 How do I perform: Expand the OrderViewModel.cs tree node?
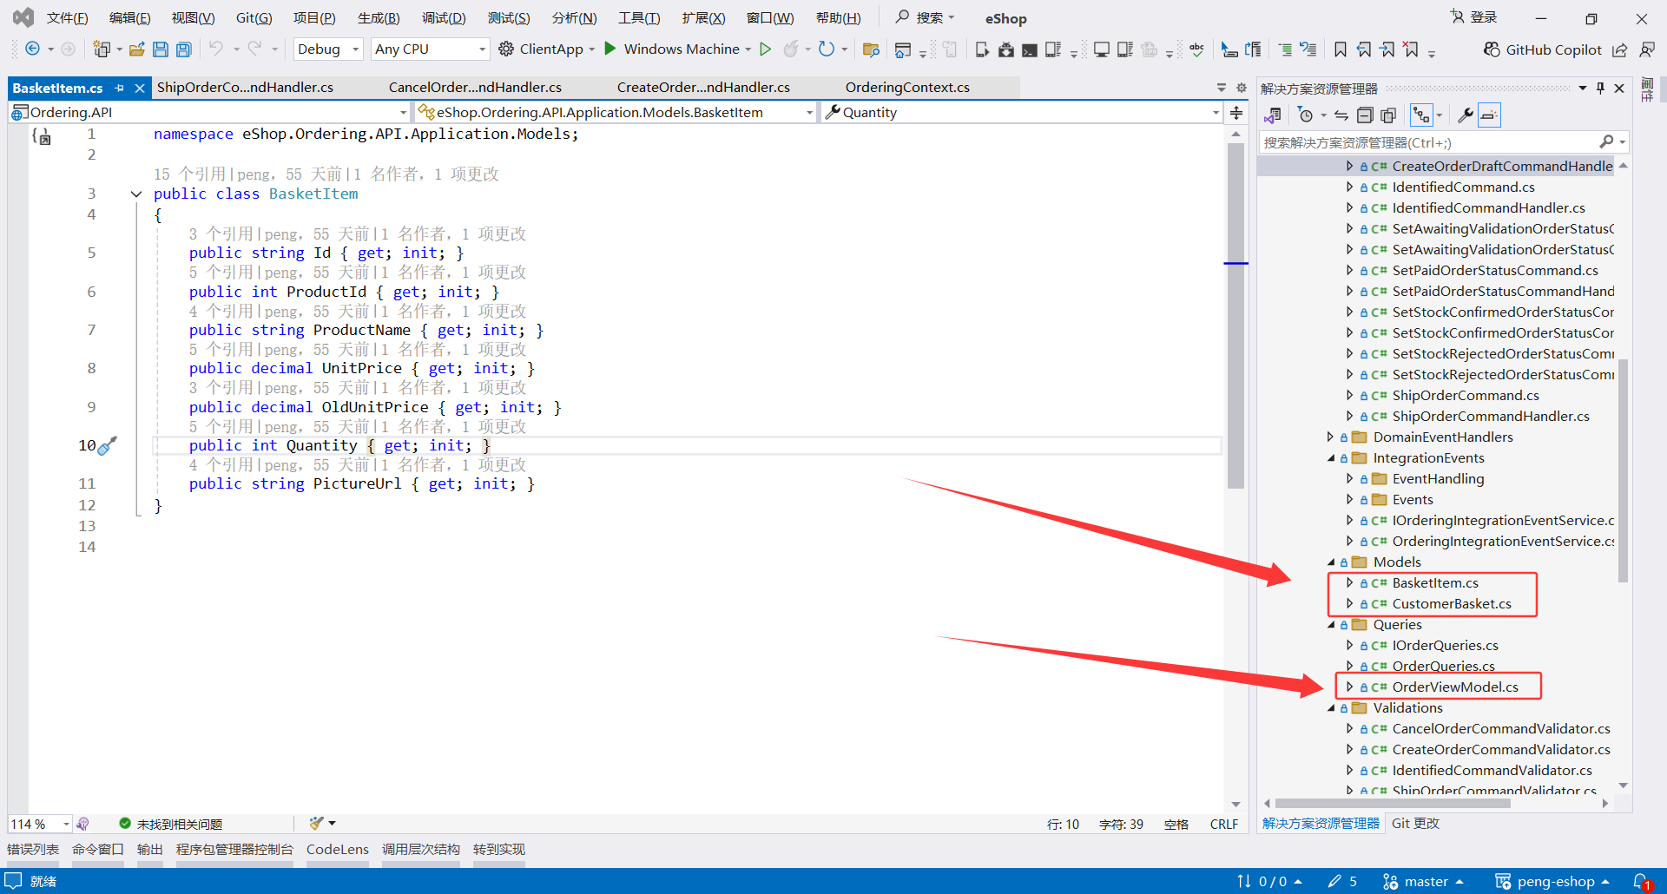(1350, 687)
